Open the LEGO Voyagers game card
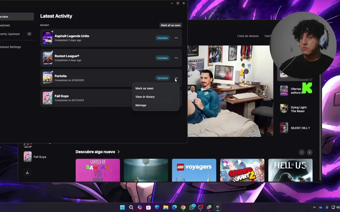The image size is (340, 212). click(194, 170)
